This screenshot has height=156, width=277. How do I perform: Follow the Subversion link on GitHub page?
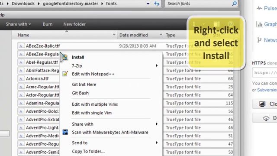267,90
